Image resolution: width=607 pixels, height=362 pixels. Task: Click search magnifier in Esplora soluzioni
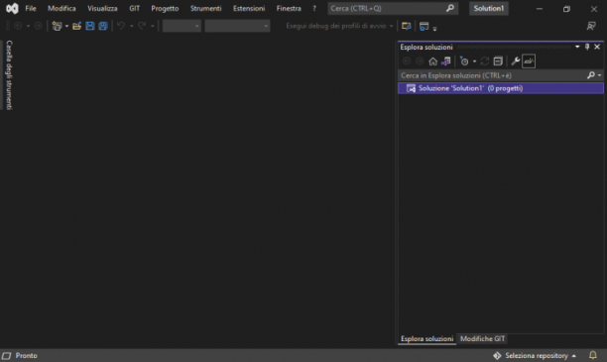(591, 75)
